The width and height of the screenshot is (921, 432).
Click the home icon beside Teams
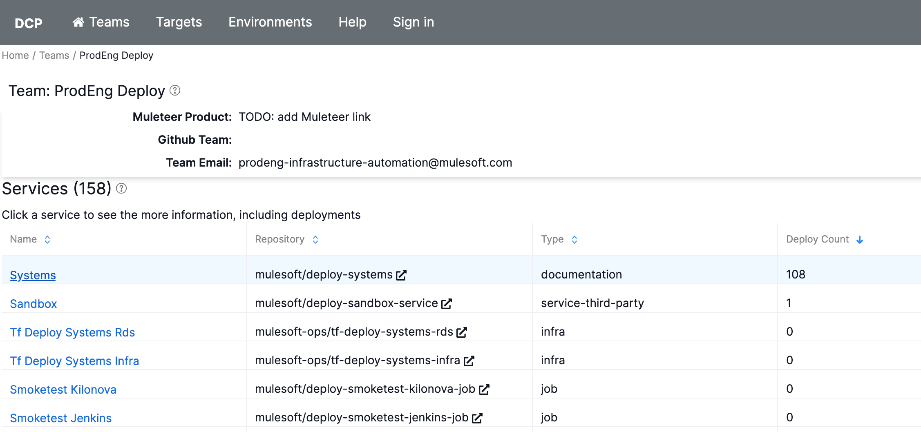pos(78,22)
